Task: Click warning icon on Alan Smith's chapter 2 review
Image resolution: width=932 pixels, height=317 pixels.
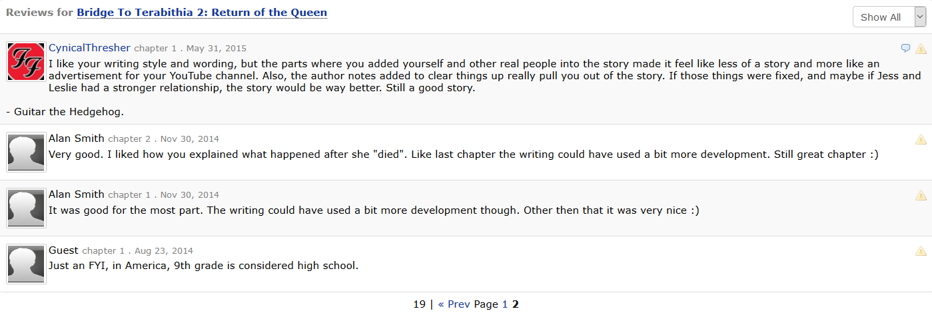Action: tap(921, 139)
